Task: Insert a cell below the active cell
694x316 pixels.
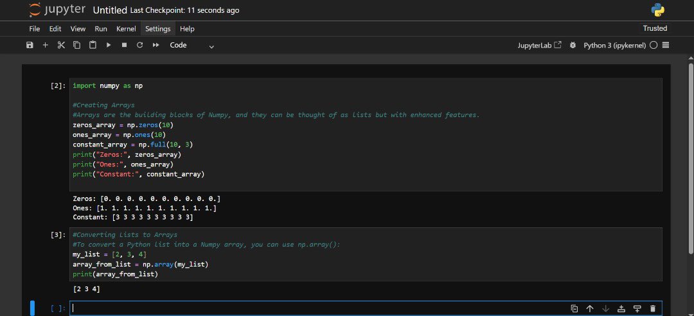Action: click(x=637, y=308)
